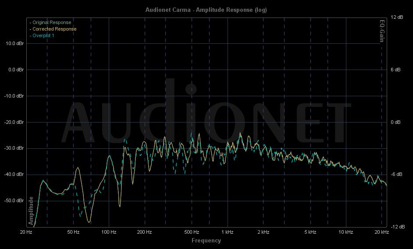Click the vertical EQ-Gain axis label
This screenshot has height=249, width=413.
tap(382, 30)
